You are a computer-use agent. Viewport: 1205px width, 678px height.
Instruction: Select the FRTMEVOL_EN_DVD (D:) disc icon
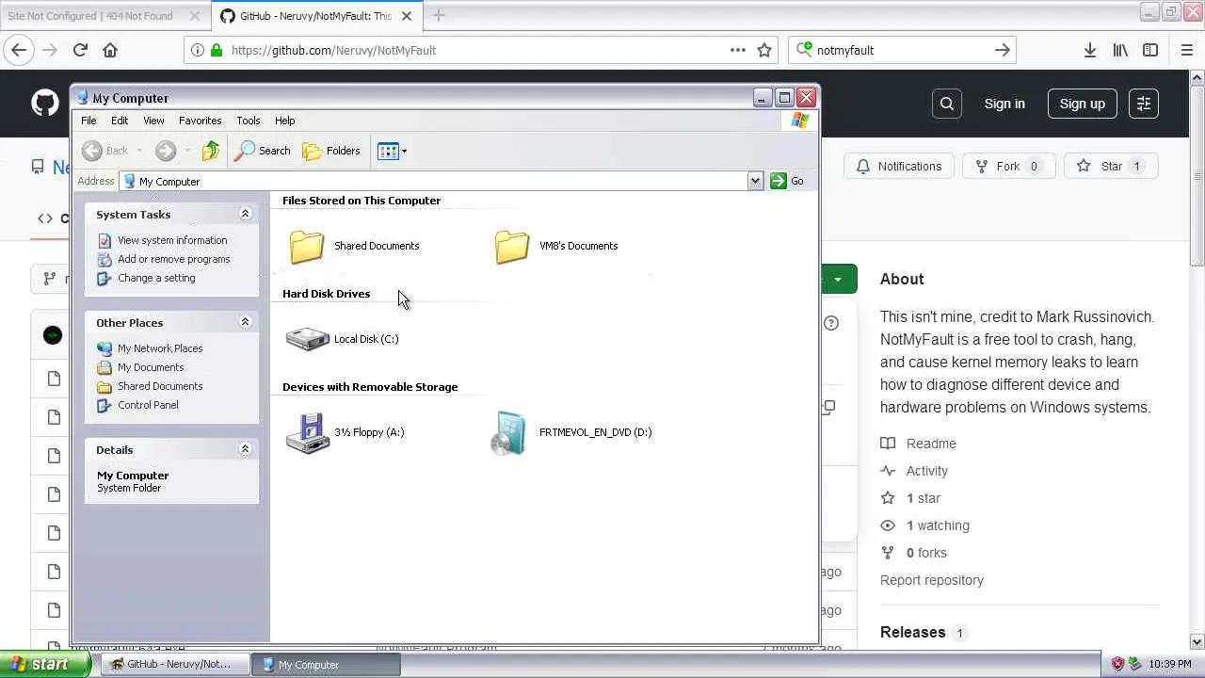click(x=509, y=432)
